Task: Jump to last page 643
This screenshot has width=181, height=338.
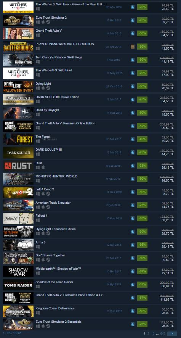Action: (163, 333)
